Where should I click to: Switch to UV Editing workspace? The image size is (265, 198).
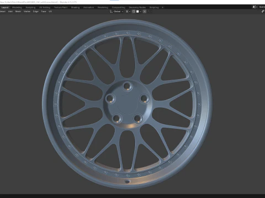point(45,7)
